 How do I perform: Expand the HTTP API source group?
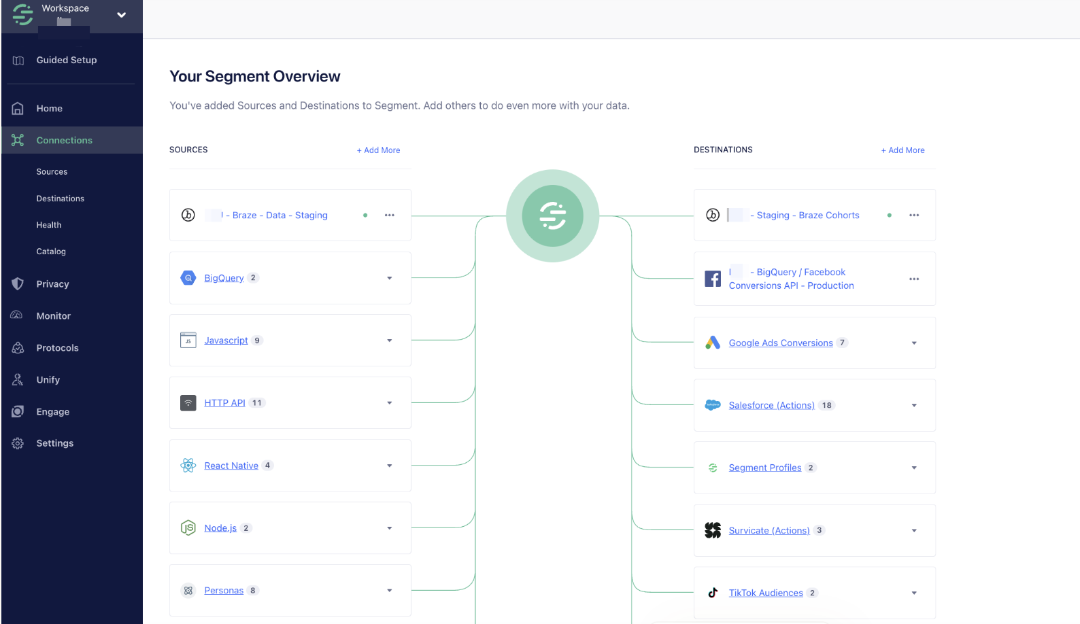click(x=390, y=403)
